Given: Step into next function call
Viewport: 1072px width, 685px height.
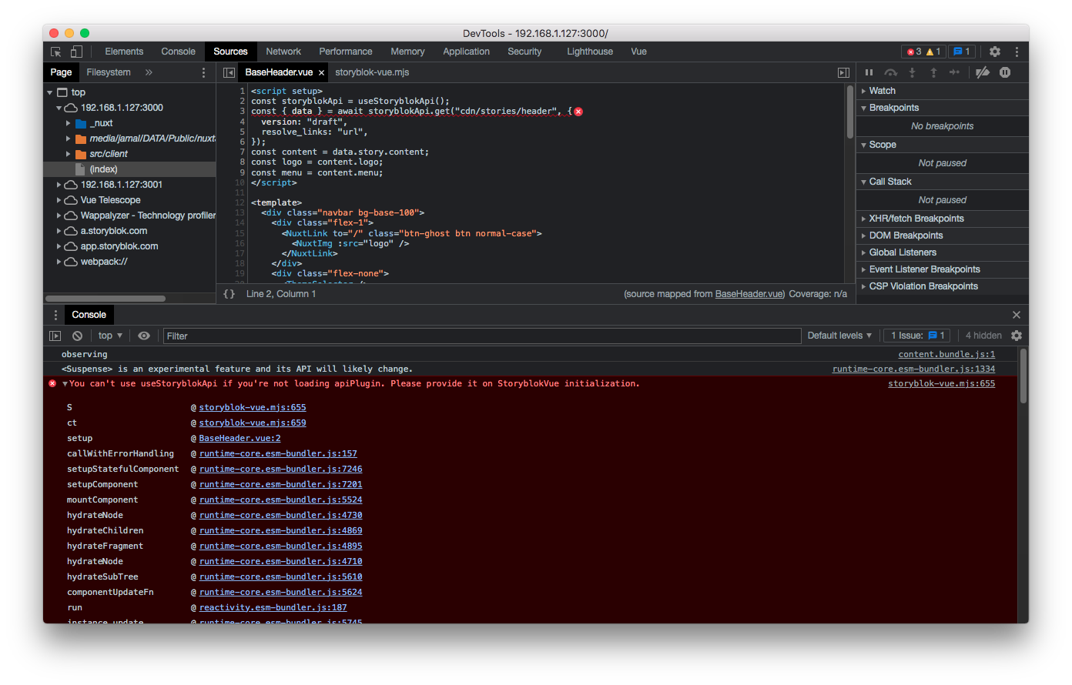Looking at the screenshot, I should tap(912, 72).
